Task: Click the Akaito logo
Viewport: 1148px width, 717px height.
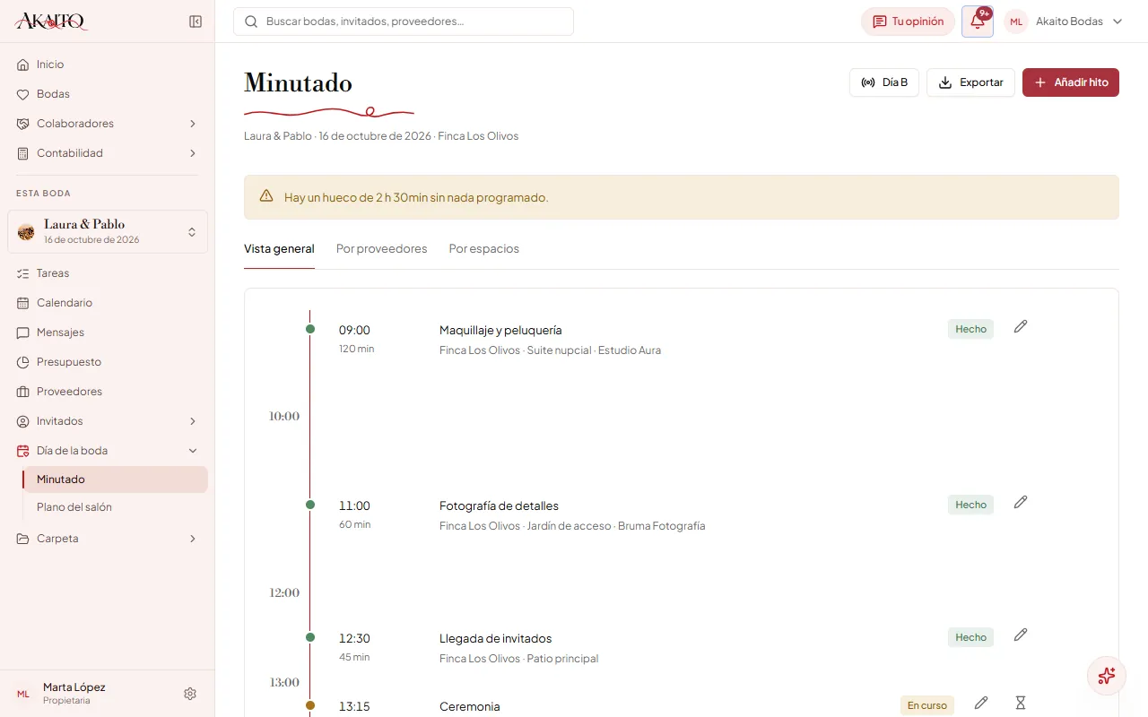Action: coord(51,22)
